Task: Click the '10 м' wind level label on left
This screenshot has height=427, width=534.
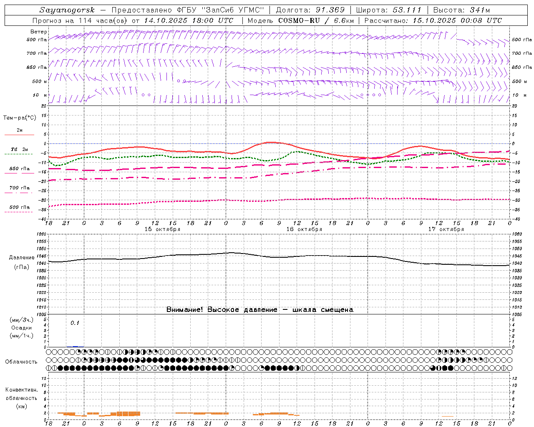Action: (x=40, y=95)
